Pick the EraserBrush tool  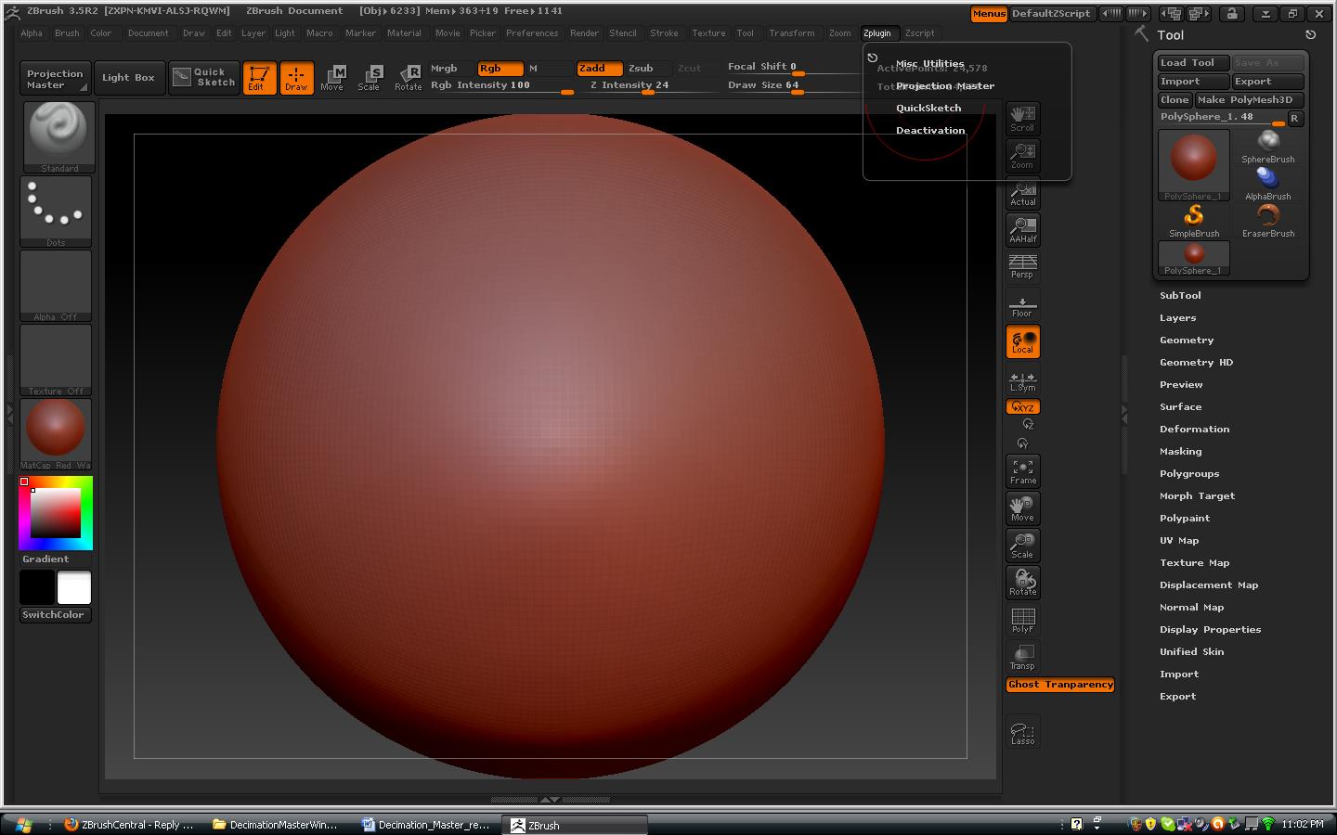(x=1267, y=221)
